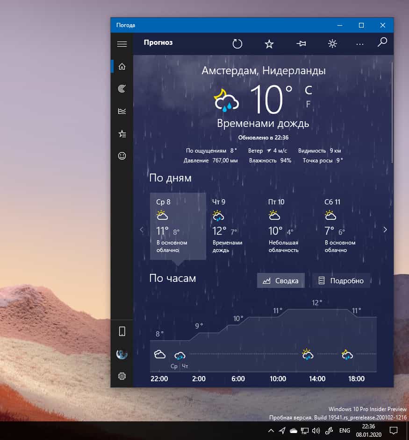The width and height of the screenshot is (409, 440).
Task: Select the Чт 9 daily forecast card
Action: coord(234,226)
